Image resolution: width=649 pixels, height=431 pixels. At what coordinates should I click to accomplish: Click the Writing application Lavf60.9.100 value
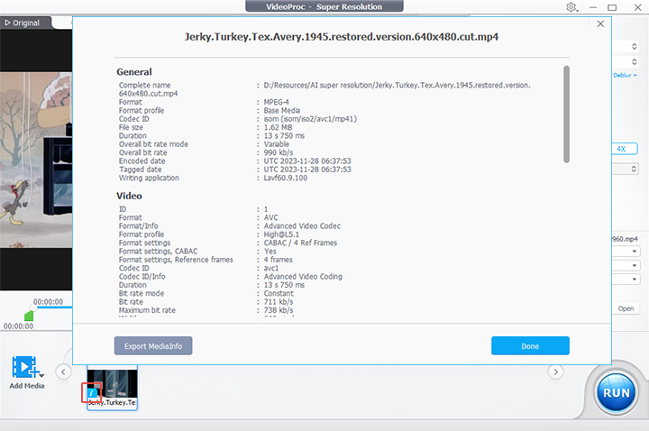(285, 178)
